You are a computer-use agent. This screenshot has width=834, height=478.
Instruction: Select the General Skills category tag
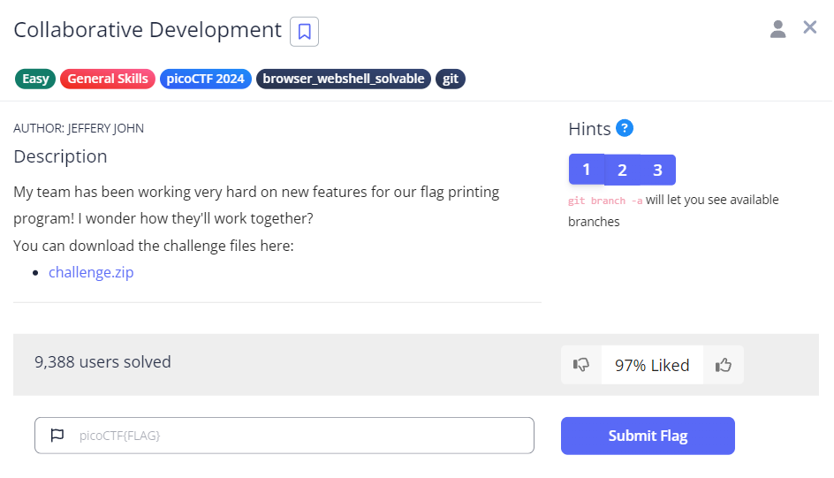click(x=108, y=79)
